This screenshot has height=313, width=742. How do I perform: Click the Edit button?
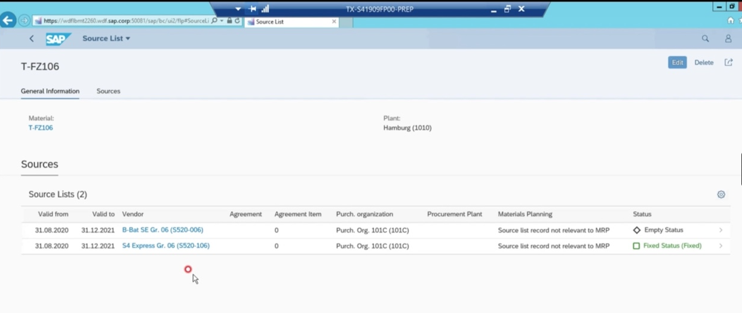pos(677,62)
